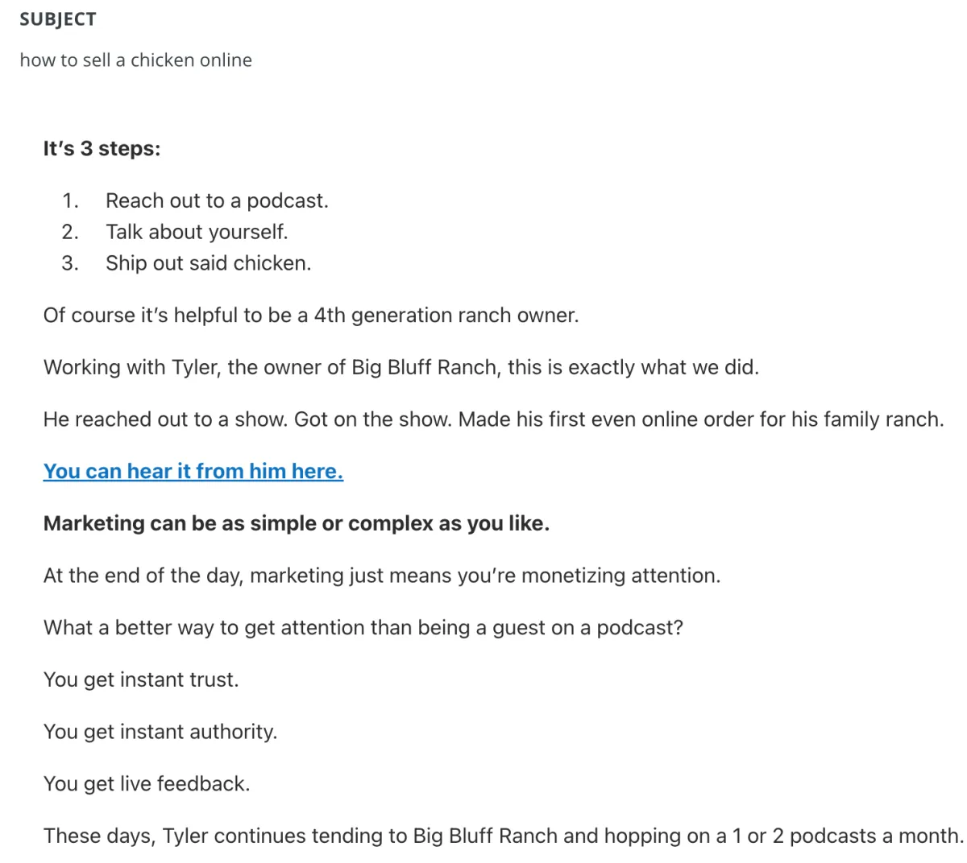Click the bold line "Marketing can be as simple or complex"
The image size is (967, 863).
pos(297,524)
